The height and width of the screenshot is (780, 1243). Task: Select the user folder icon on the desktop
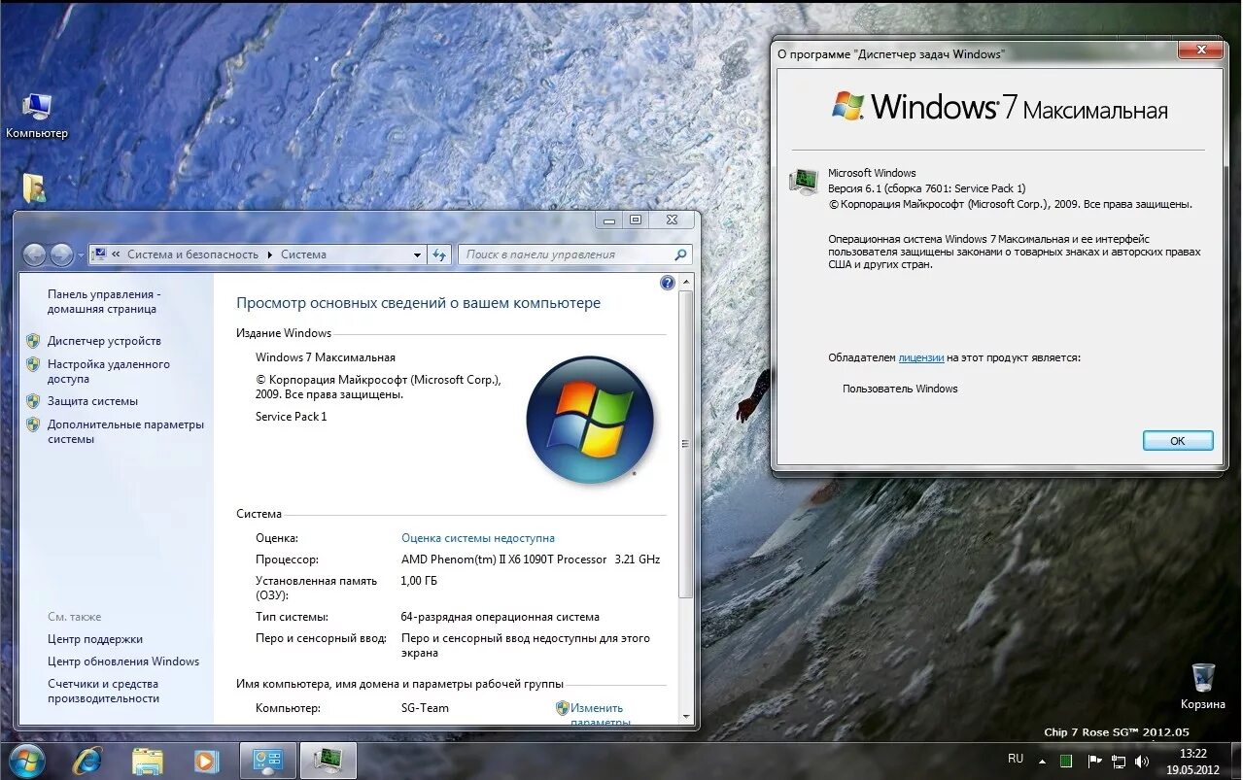coord(34,187)
